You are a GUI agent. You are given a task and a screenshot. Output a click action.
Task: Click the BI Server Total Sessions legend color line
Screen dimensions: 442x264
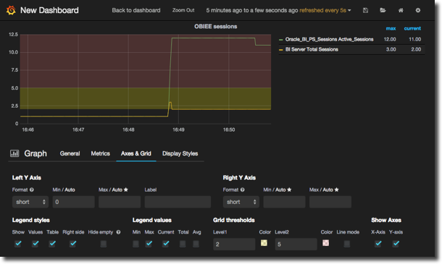click(280, 50)
